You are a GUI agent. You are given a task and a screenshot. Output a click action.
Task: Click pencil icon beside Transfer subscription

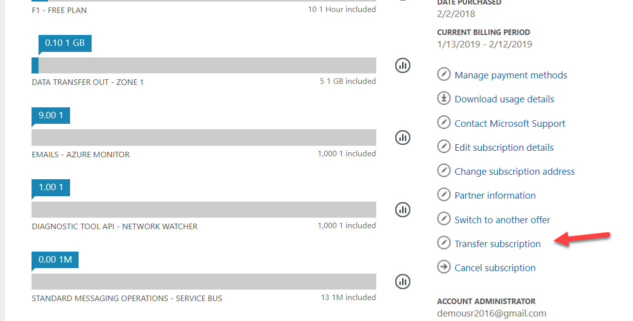coord(444,243)
